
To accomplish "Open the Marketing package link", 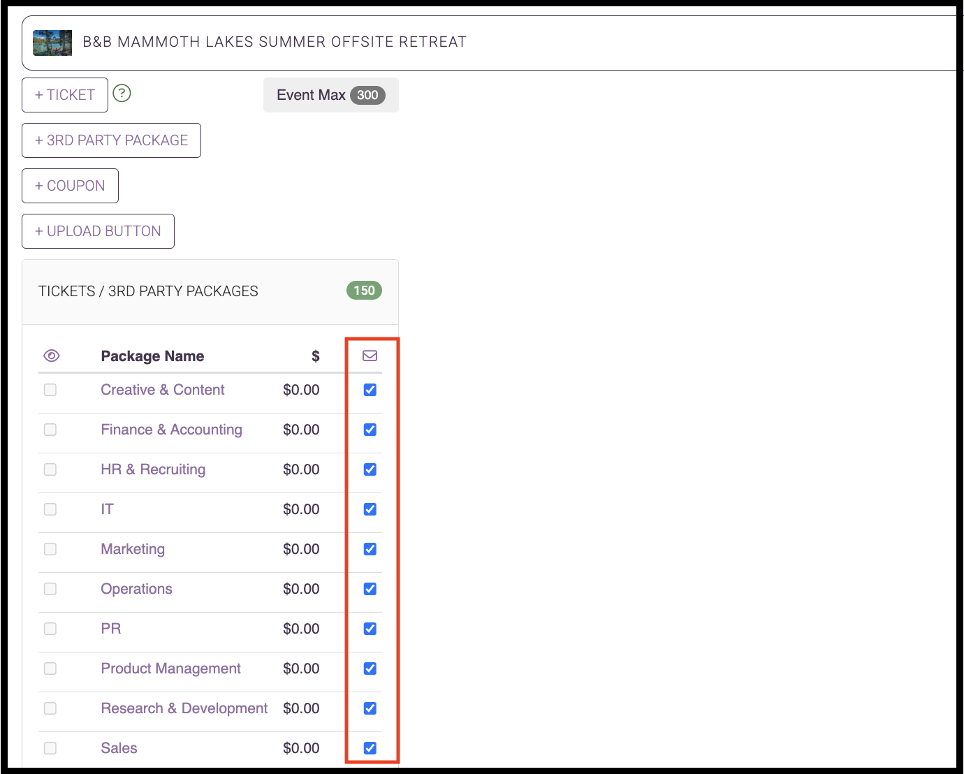I will [133, 549].
